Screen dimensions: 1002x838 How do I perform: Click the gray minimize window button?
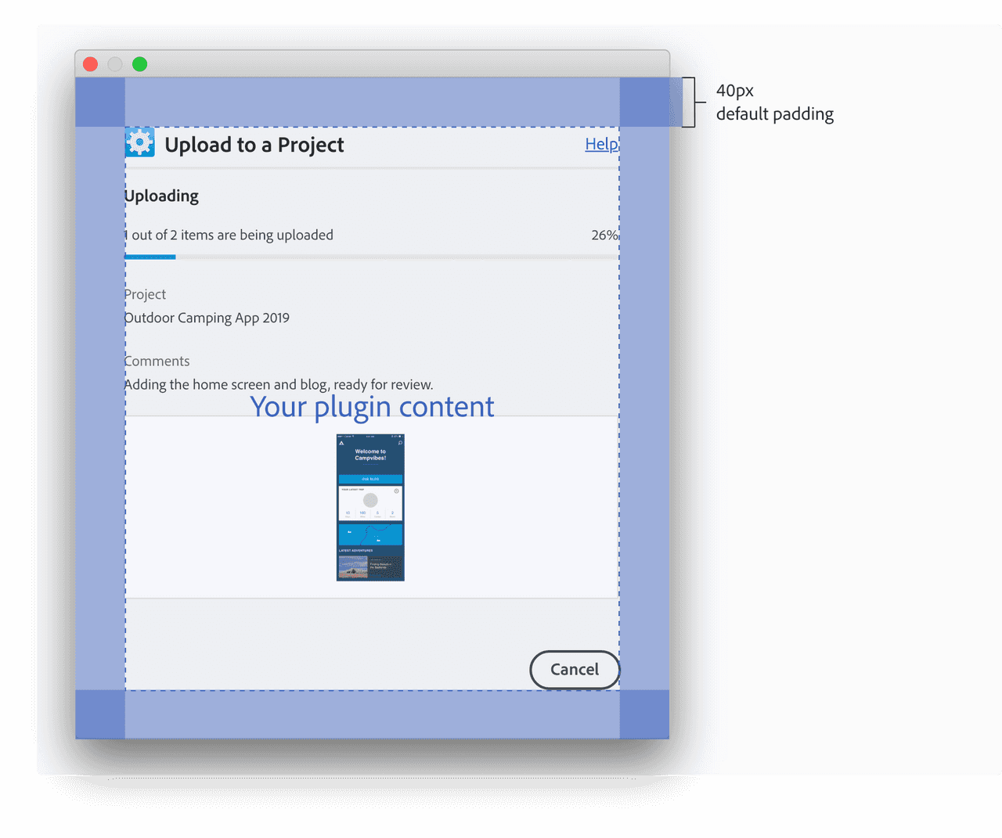(x=115, y=64)
